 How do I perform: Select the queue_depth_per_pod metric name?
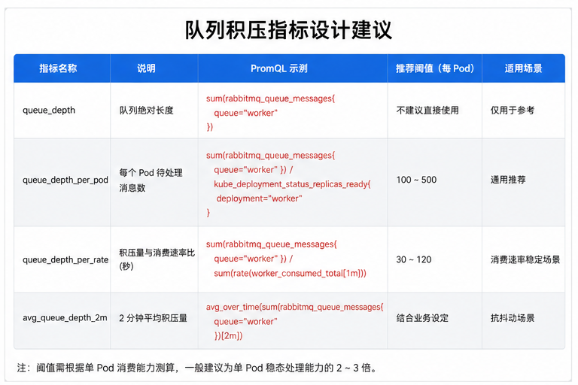pyautogui.click(x=65, y=180)
